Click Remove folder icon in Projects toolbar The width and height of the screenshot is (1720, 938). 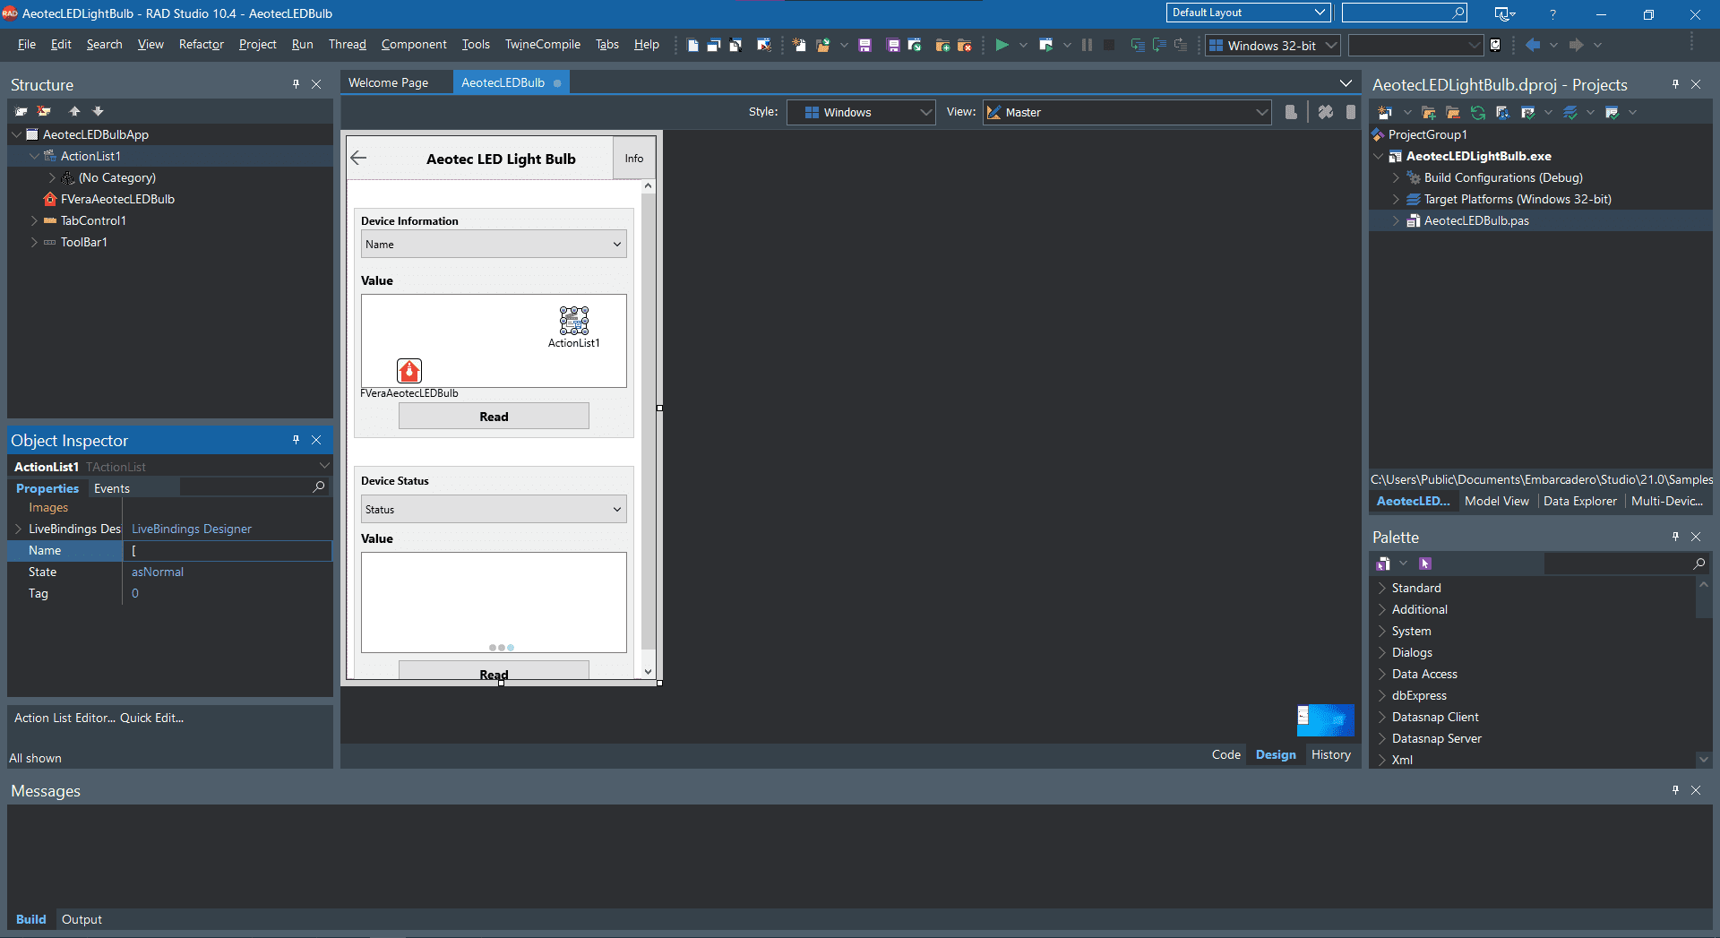pyautogui.click(x=1453, y=112)
